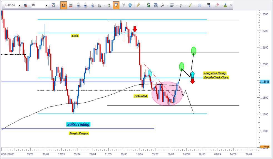Select the ellipse shape drawing tool

coord(199,5)
